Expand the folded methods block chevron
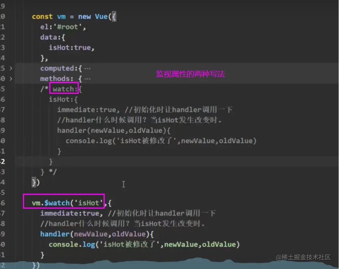 click(x=11, y=79)
